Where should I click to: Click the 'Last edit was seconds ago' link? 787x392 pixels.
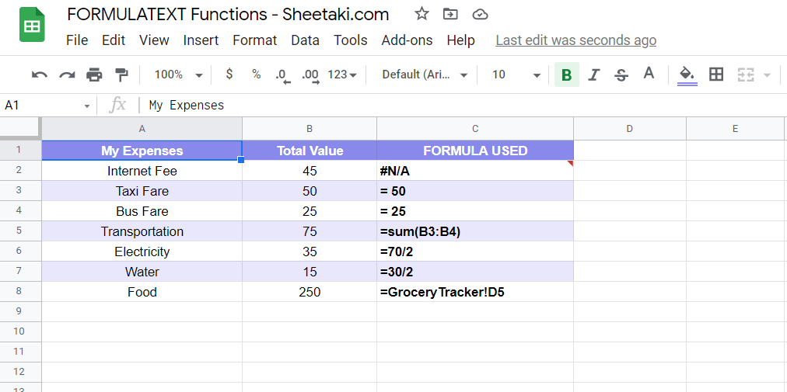pyautogui.click(x=575, y=40)
